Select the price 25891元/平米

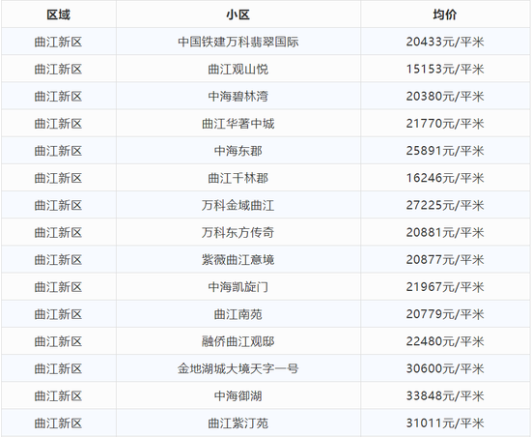point(445,151)
